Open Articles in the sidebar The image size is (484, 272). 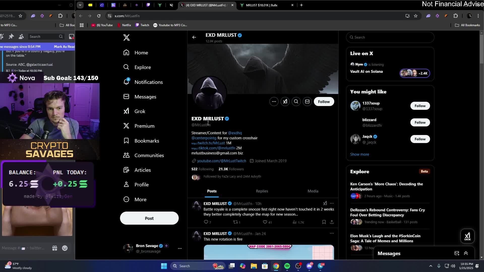(x=137, y=170)
